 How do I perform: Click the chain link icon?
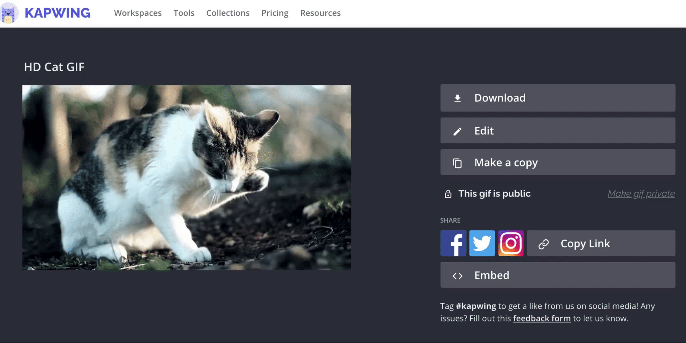point(543,244)
